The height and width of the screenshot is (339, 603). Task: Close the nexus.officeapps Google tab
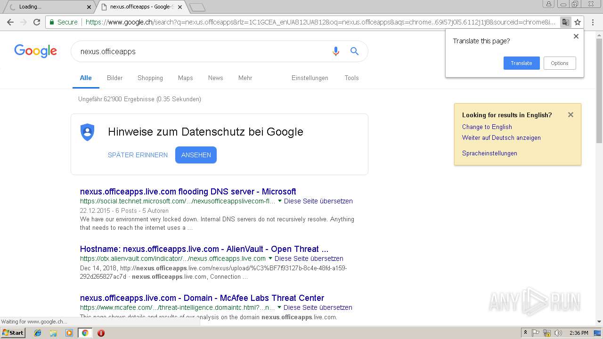coord(179,7)
